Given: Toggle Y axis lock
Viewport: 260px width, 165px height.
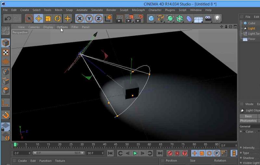Looking at the screenshot, I should [x=89, y=19].
